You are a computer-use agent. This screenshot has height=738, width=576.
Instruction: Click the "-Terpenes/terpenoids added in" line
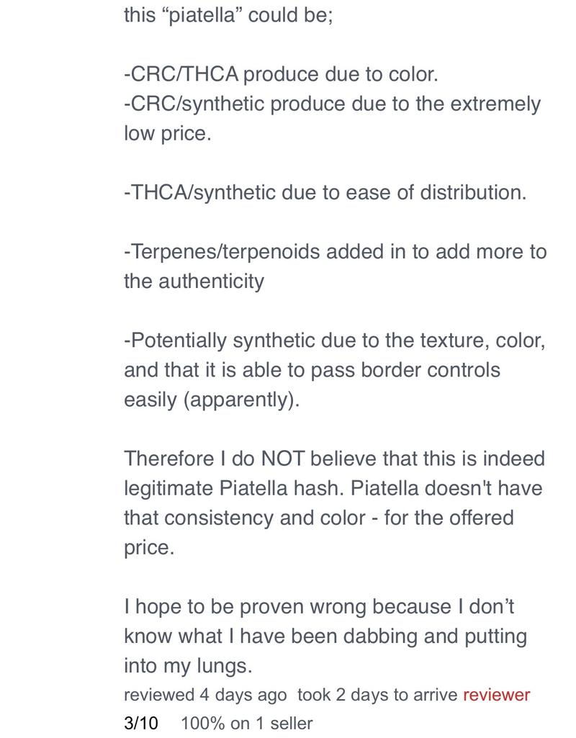[335, 251]
